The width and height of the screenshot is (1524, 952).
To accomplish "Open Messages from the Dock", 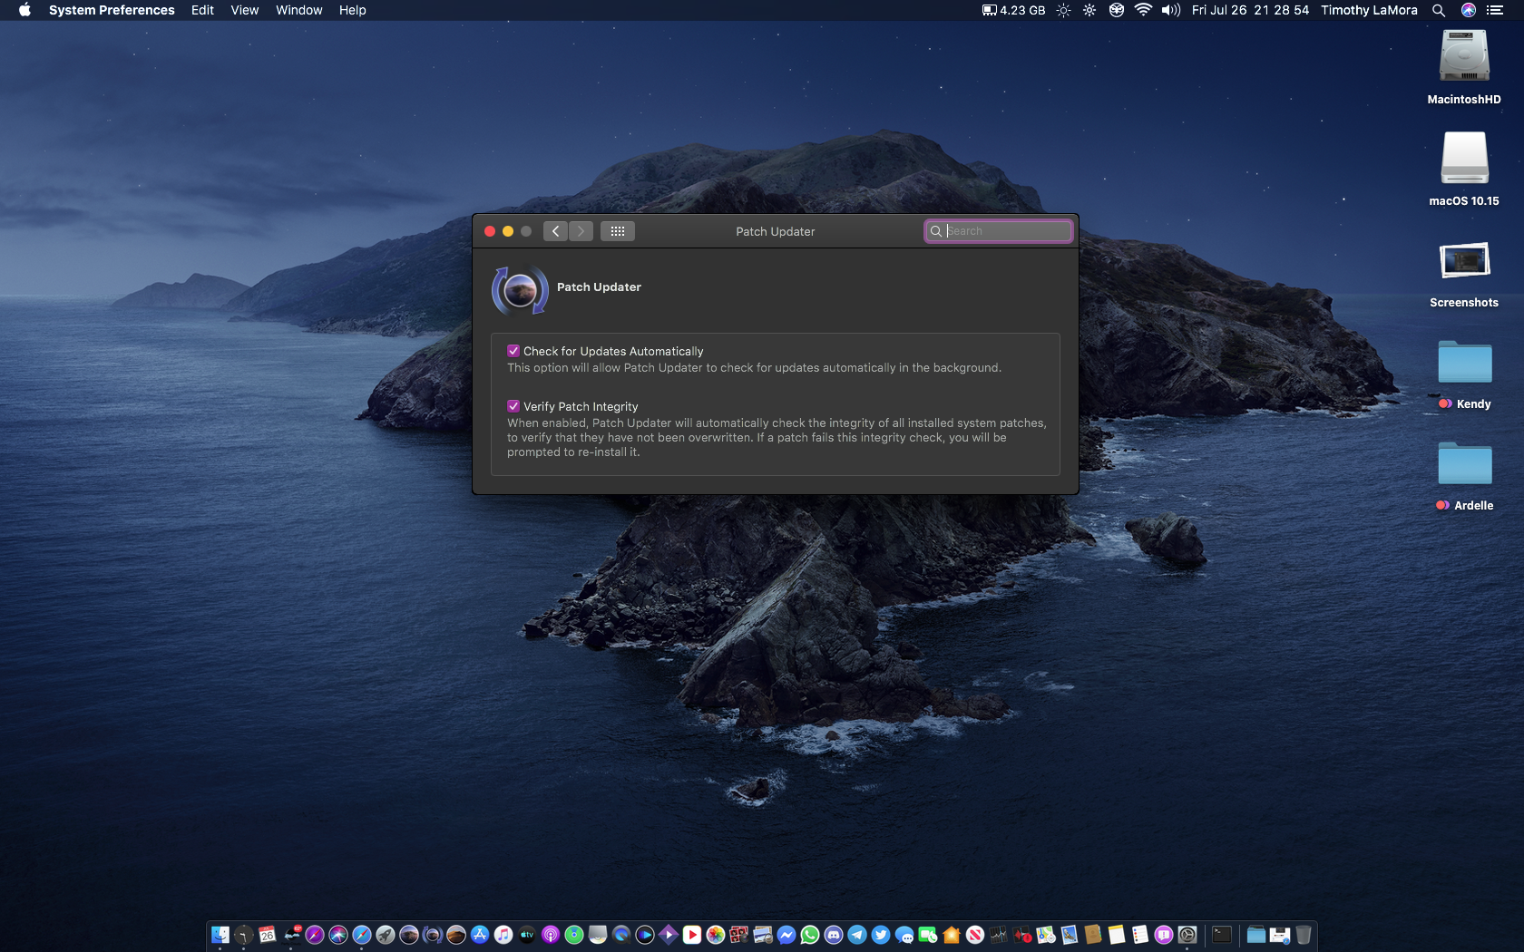I will [x=904, y=935].
